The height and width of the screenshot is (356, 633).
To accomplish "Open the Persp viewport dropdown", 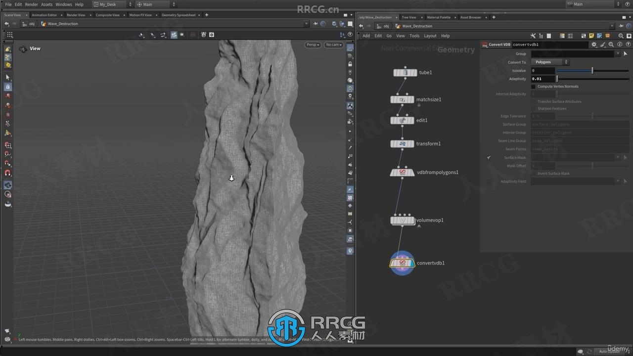I will click(313, 44).
